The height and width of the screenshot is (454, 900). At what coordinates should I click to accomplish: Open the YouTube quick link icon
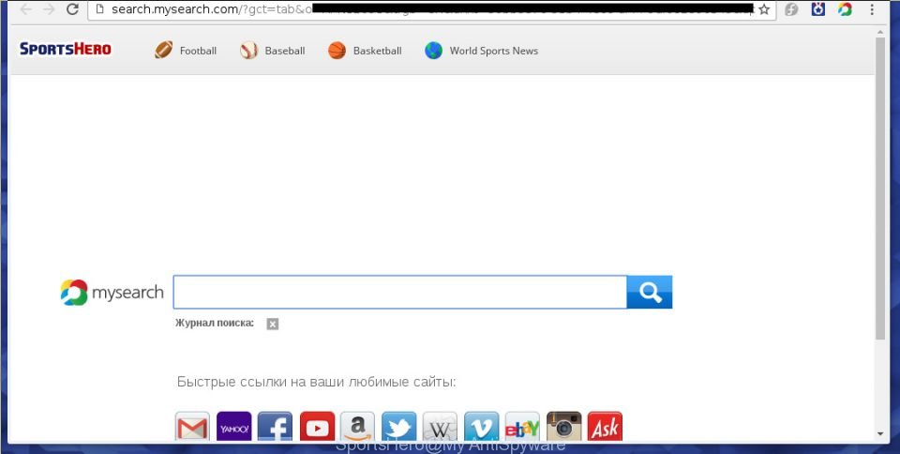coord(317,426)
